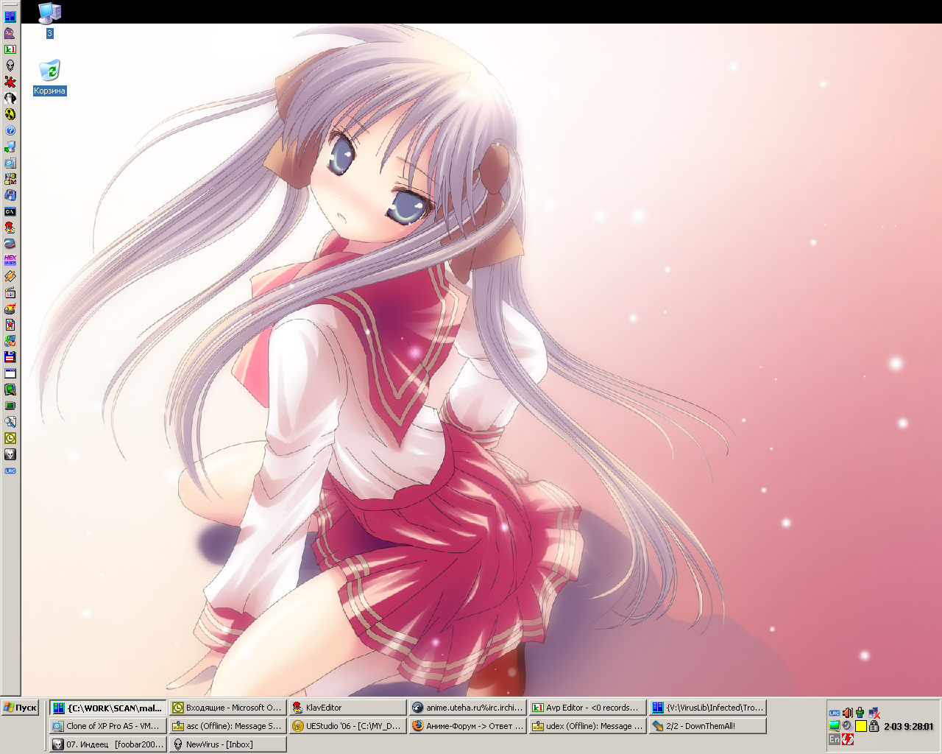Click the grey speaker with blue waves tray icon
Screen dimensions: 942x754
[848, 726]
